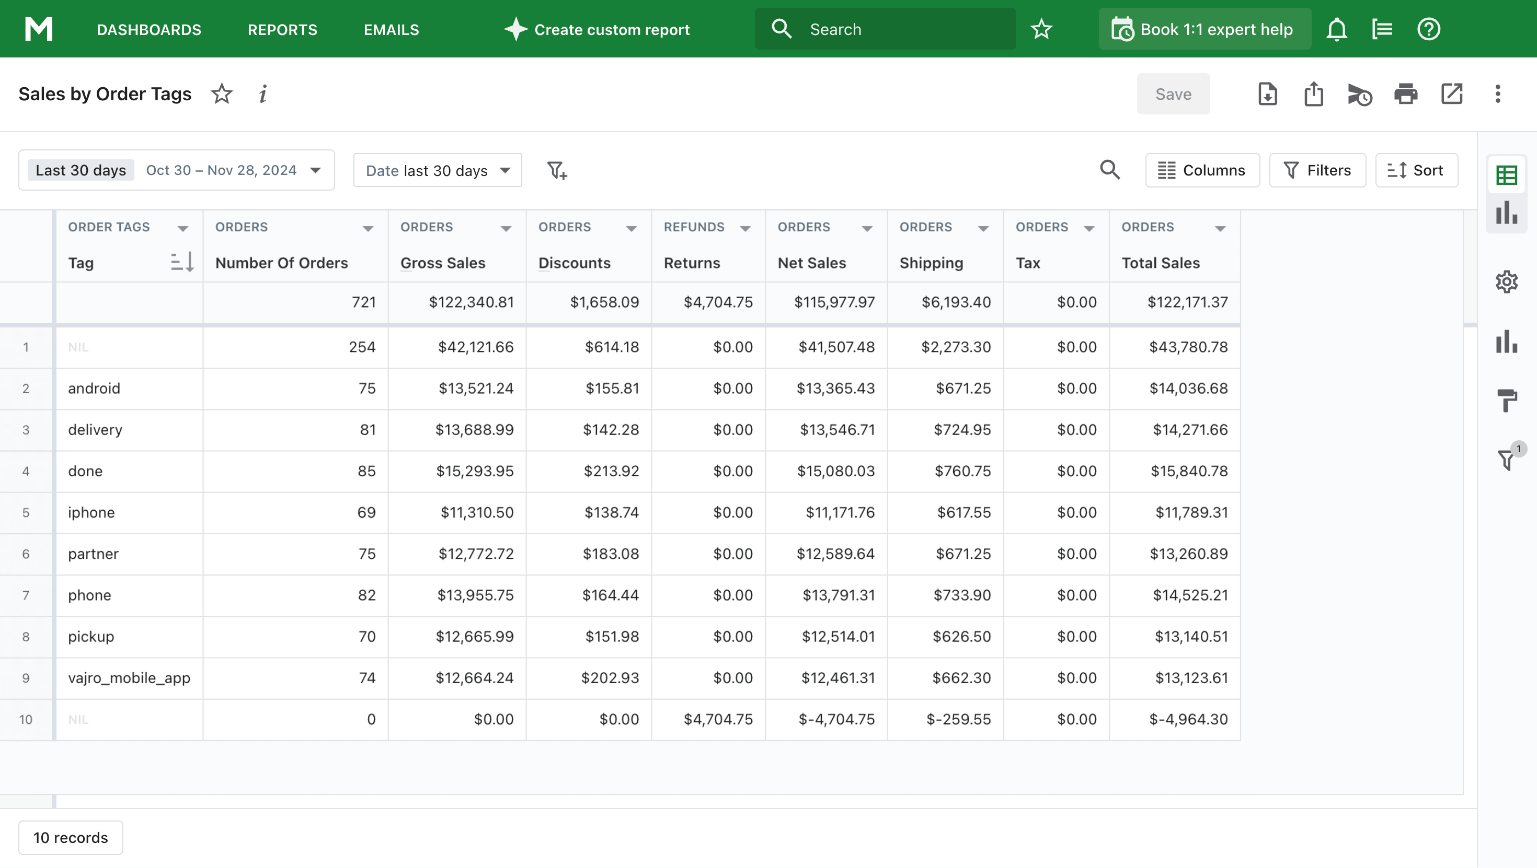This screenshot has width=1537, height=868.
Task: Favorite the Sales by Order Tags report
Action: pyautogui.click(x=221, y=94)
